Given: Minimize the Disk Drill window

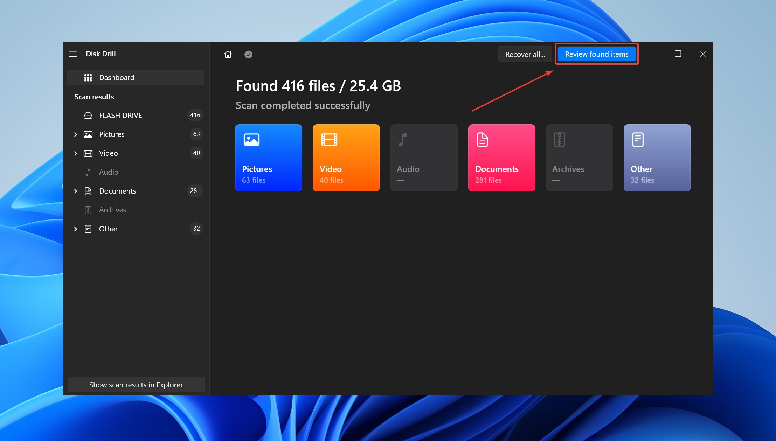Looking at the screenshot, I should click(x=653, y=54).
